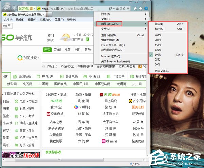Image resolution: width=204 pixels, height=168 pixels.
Task: Click the 新华网 link
Action: (12, 84)
